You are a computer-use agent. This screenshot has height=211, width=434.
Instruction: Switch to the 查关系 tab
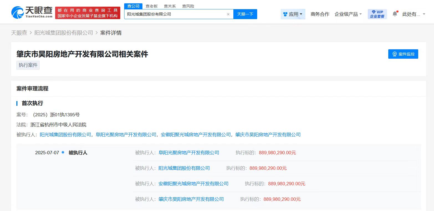coord(170,6)
